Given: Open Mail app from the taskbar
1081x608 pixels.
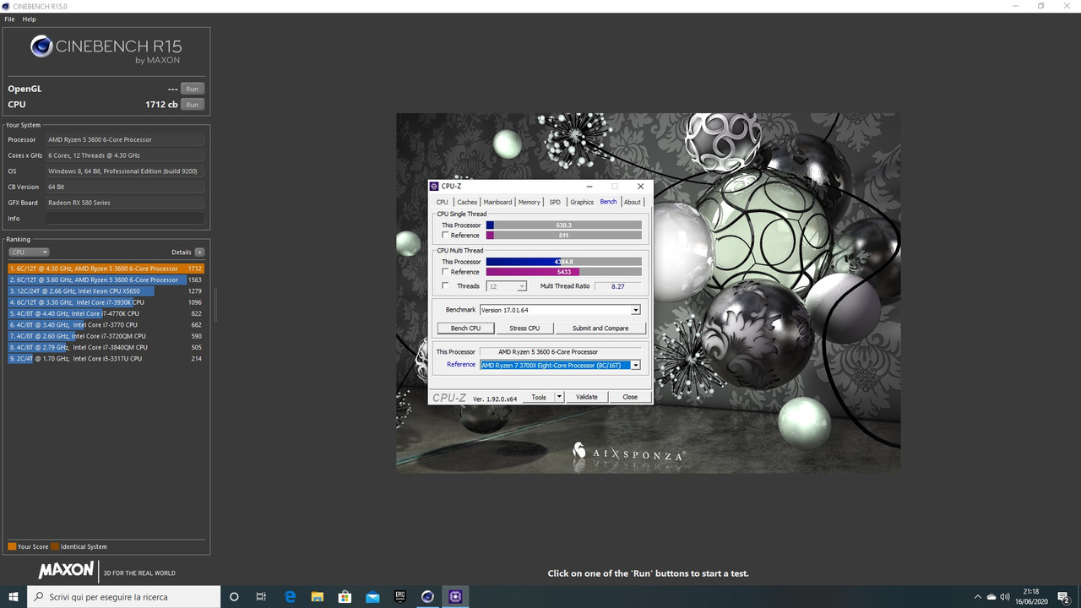Looking at the screenshot, I should point(372,596).
